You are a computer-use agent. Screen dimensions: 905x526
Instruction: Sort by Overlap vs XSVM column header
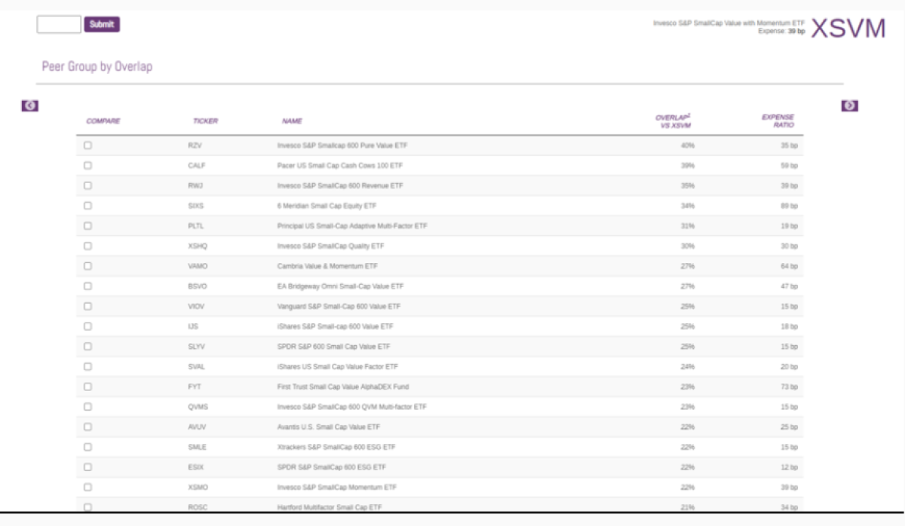(x=673, y=121)
